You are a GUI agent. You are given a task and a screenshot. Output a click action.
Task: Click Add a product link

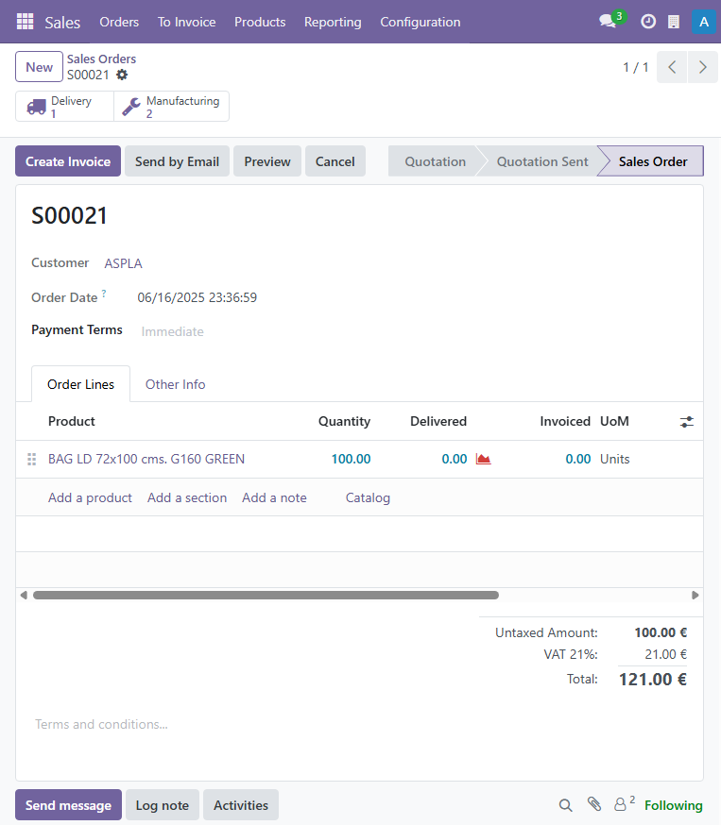[90, 497]
